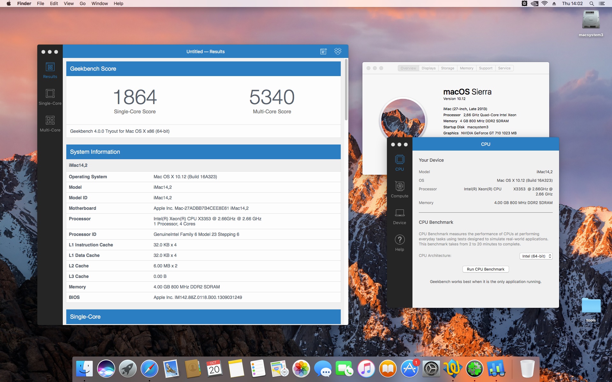Click the upload results icon in title bar
The height and width of the screenshot is (382, 612).
(x=323, y=52)
